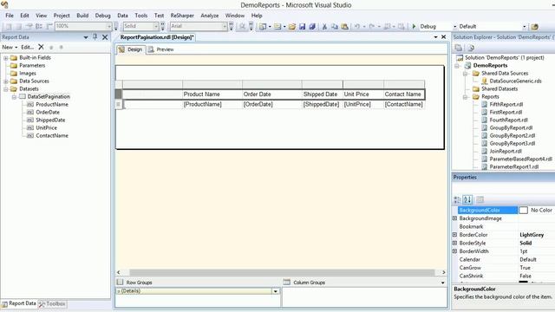Select DataSourceGeneric.rds file
Screen dimensions: 555x312
[515, 81]
